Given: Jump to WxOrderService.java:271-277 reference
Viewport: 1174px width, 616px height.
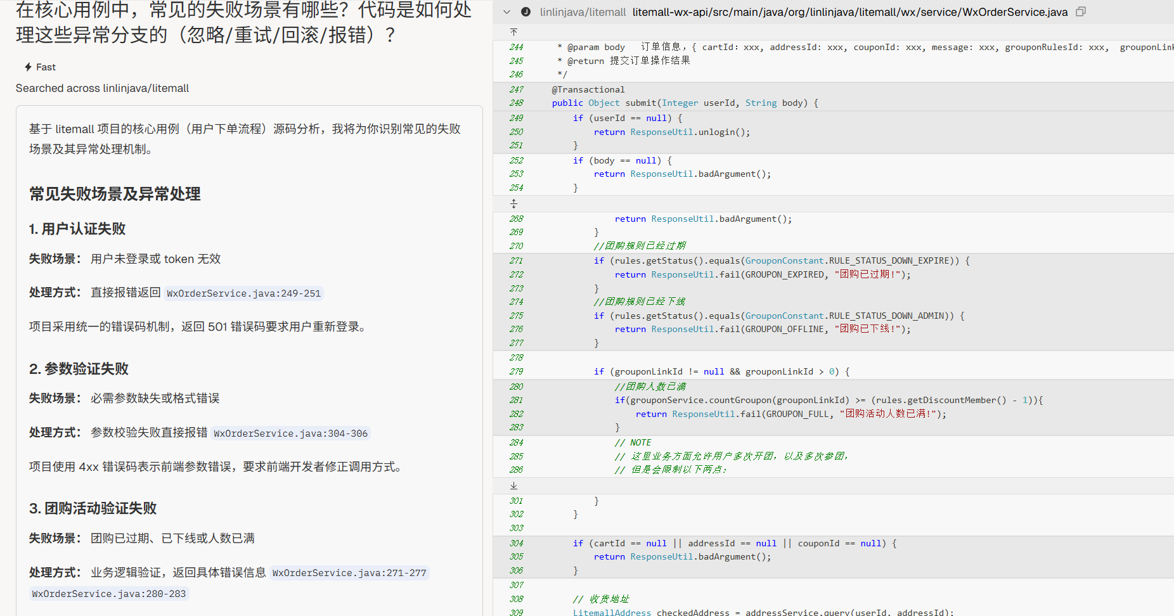Looking at the screenshot, I should pyautogui.click(x=349, y=573).
